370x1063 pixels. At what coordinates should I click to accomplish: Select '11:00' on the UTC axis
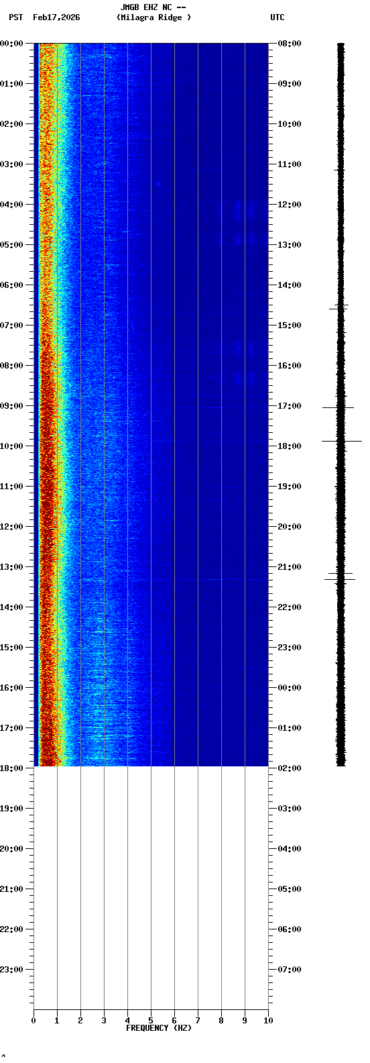tap(290, 164)
